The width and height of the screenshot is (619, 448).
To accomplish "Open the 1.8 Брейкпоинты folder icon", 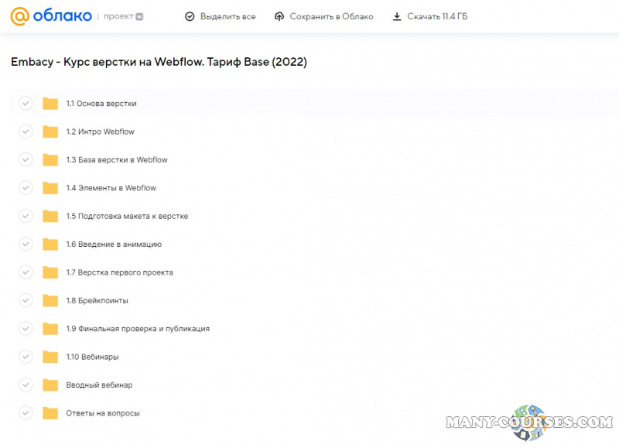I will coord(50,300).
